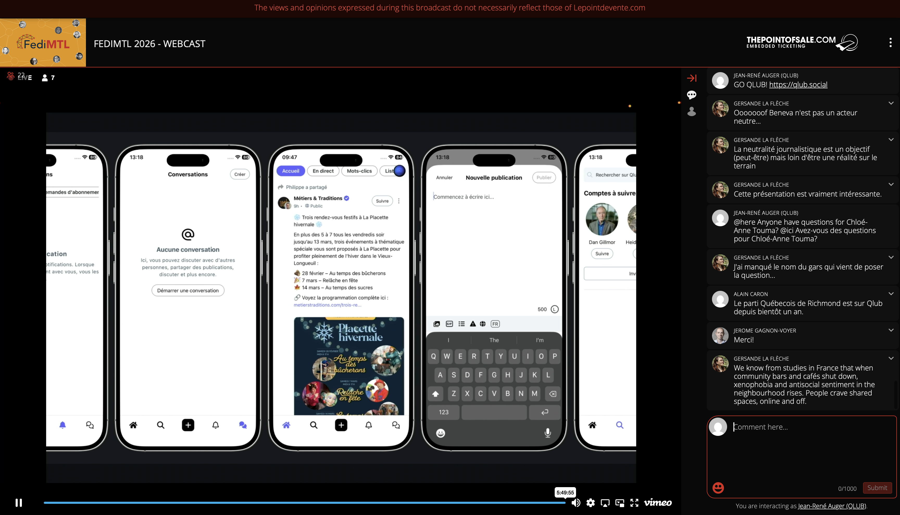Click the Vimeo logo
The height and width of the screenshot is (515, 900).
click(658, 503)
